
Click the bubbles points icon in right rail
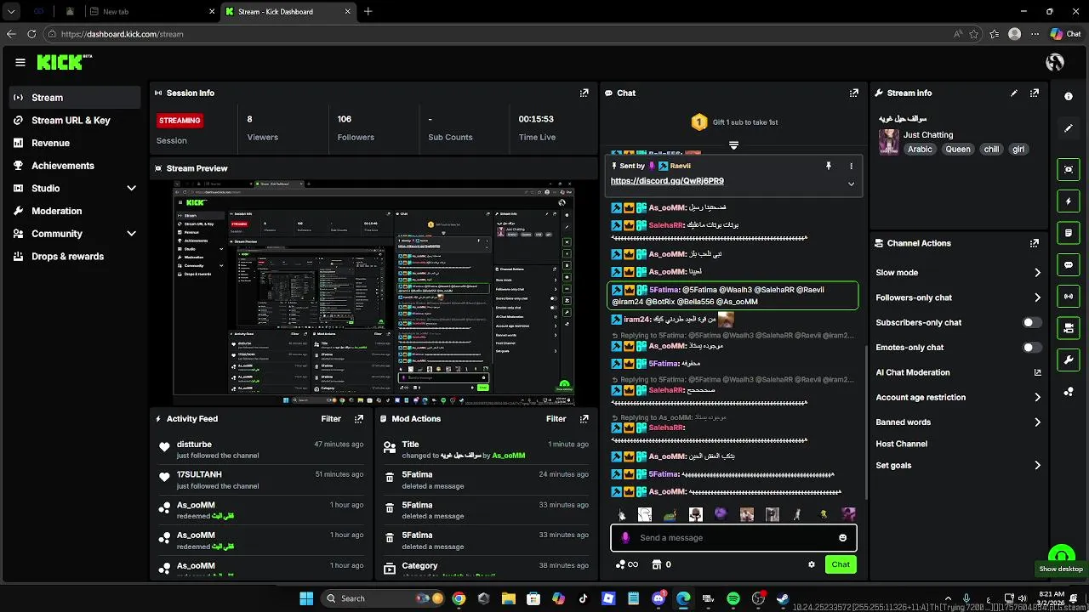[x=1069, y=391]
